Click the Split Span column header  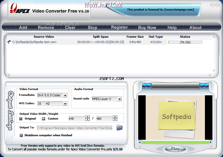tap(101, 37)
